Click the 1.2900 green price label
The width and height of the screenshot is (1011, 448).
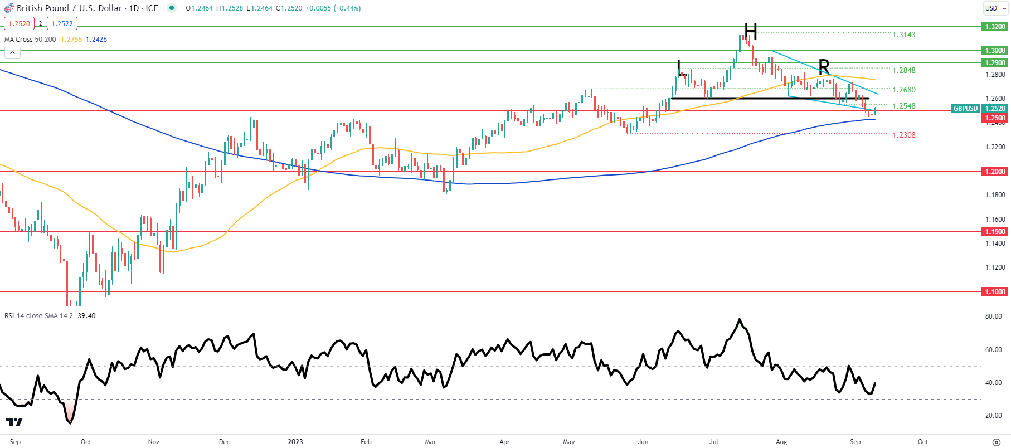[x=995, y=62]
